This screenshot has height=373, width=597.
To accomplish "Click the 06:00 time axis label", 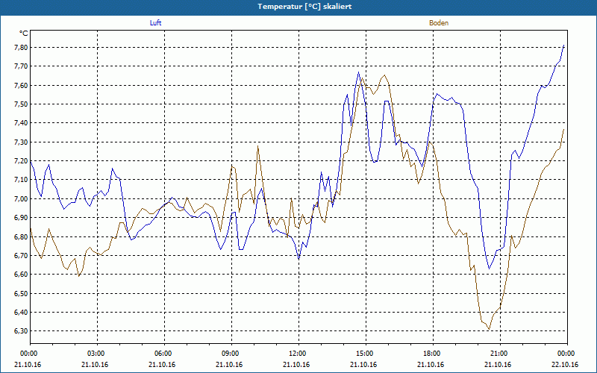I will click(x=163, y=354).
